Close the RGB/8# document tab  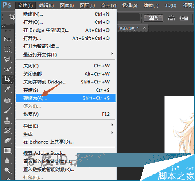pyautogui.click(x=144, y=28)
